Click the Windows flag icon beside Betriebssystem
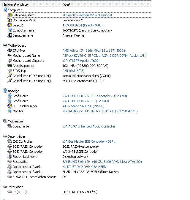The width and height of the screenshot is (190, 200). (x=10, y=15)
